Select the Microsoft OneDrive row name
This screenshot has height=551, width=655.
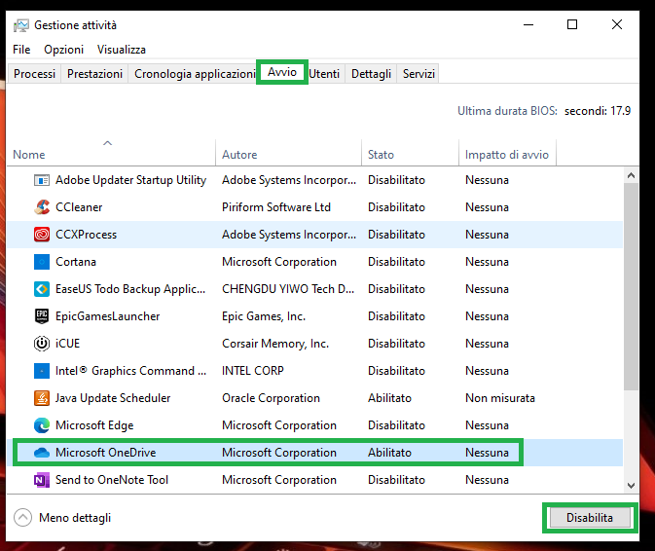point(106,453)
